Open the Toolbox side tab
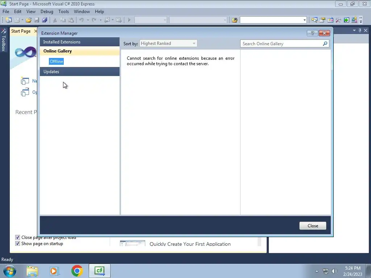This screenshot has width=371, height=278. coord(4,39)
